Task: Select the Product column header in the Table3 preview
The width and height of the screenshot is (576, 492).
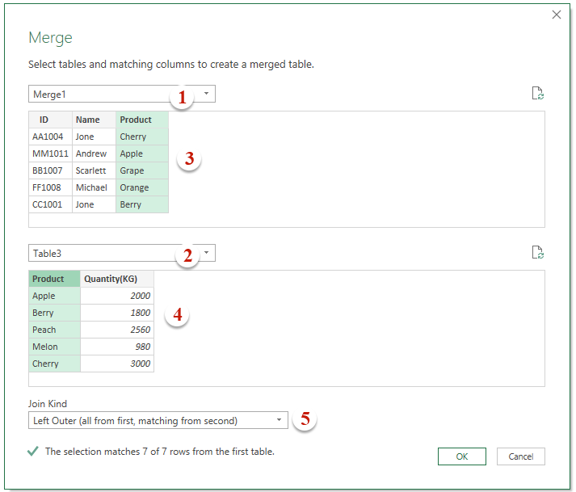Action: coord(48,279)
